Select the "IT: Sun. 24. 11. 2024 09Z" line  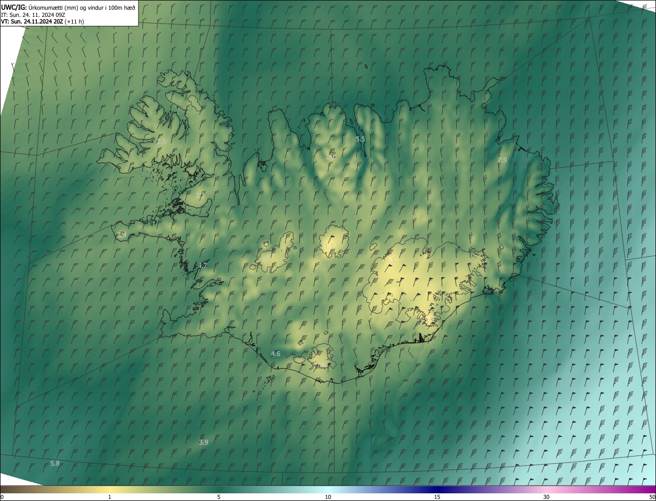tap(32, 14)
